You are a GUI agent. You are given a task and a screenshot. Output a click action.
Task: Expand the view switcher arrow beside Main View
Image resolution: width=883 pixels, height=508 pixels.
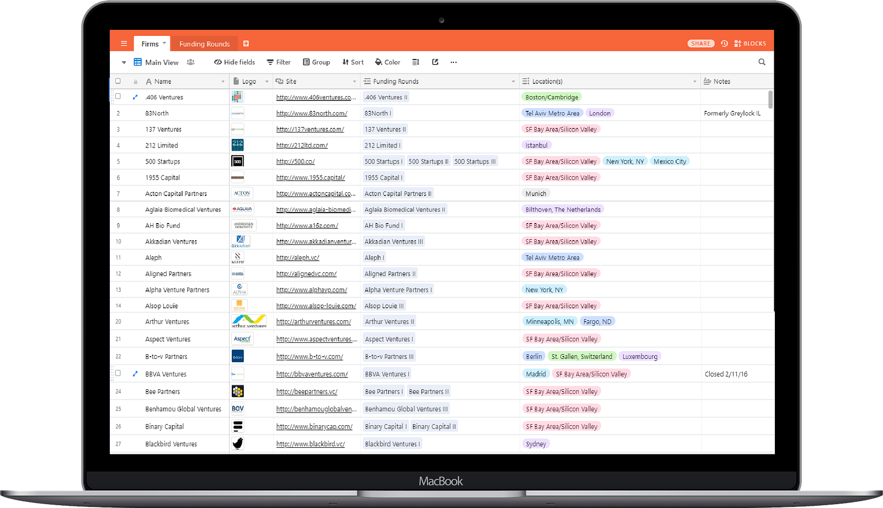[x=124, y=63]
